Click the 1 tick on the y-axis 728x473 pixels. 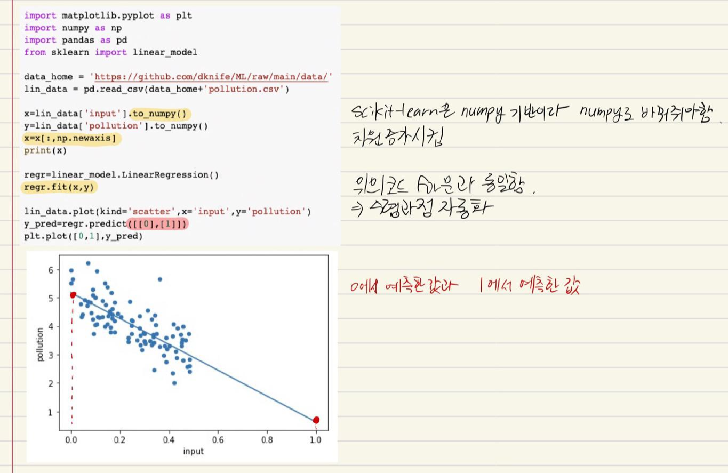click(51, 412)
